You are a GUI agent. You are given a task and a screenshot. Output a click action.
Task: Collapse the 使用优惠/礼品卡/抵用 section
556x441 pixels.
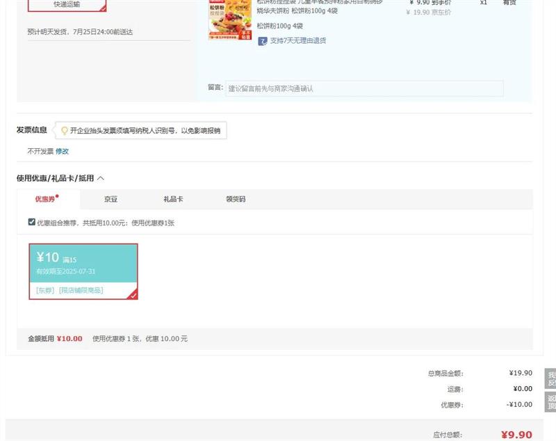[x=101, y=178]
